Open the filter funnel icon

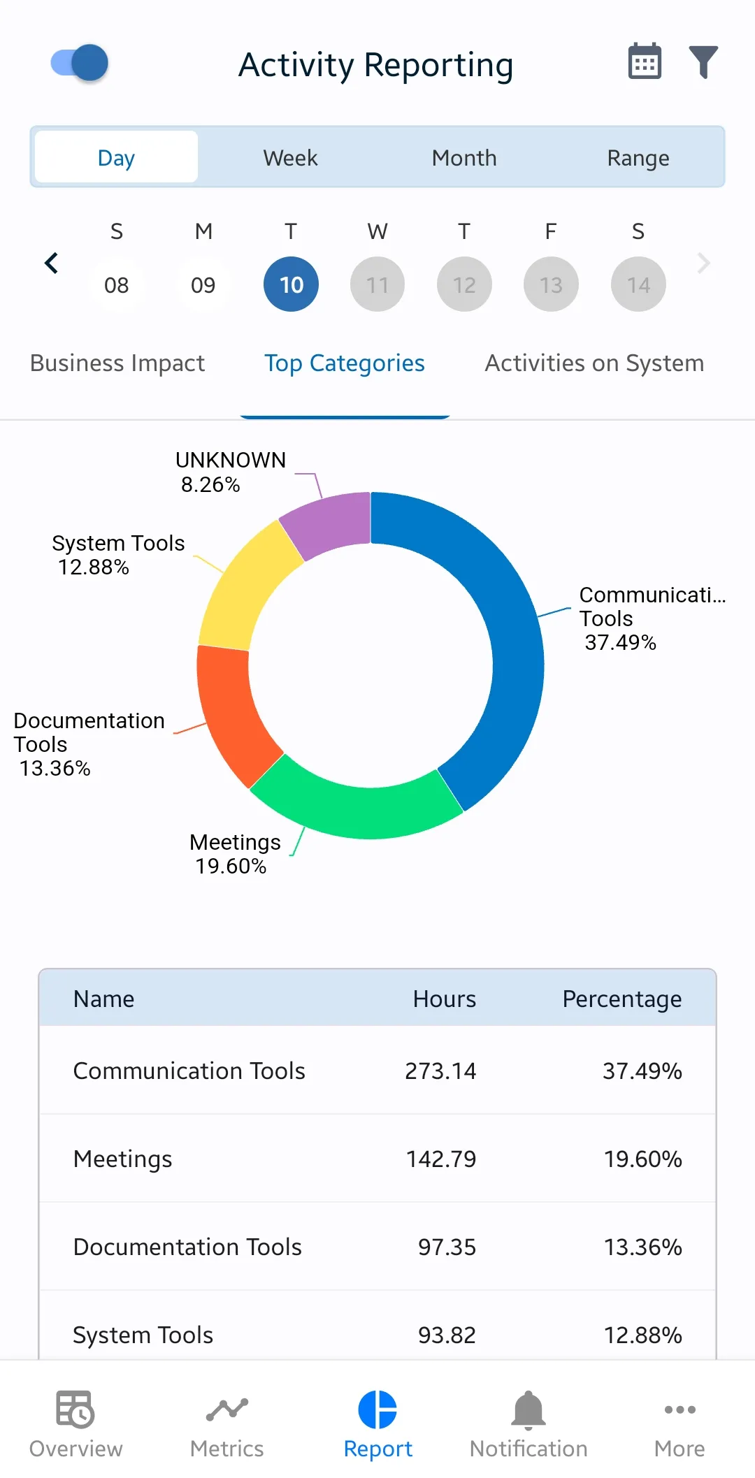[703, 62]
